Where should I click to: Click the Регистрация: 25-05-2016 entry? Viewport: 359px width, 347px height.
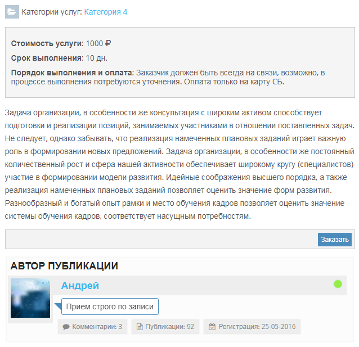[x=252, y=327]
